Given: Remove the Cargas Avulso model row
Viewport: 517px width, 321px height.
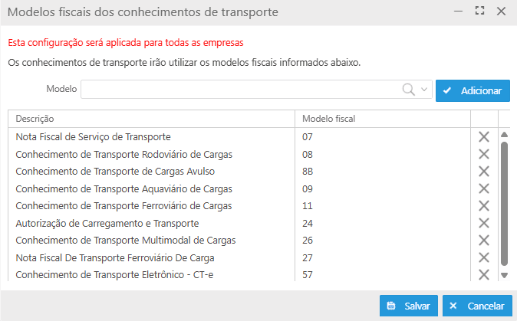Looking at the screenshot, I should tap(484, 171).
